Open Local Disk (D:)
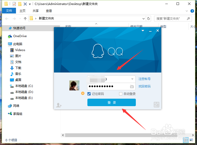The image size is (197, 145). [24, 92]
